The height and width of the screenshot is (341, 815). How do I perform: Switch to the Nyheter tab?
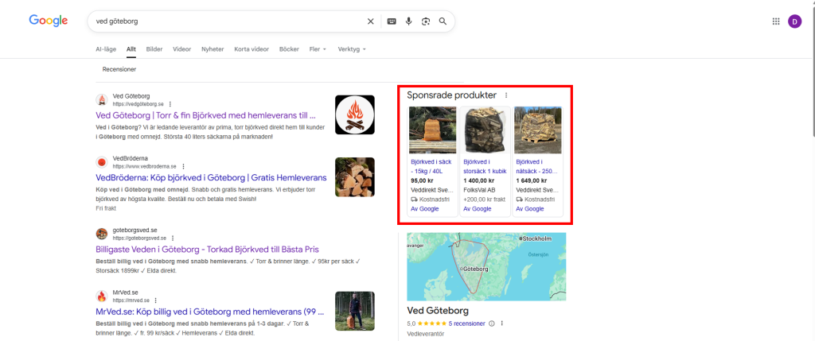[213, 49]
